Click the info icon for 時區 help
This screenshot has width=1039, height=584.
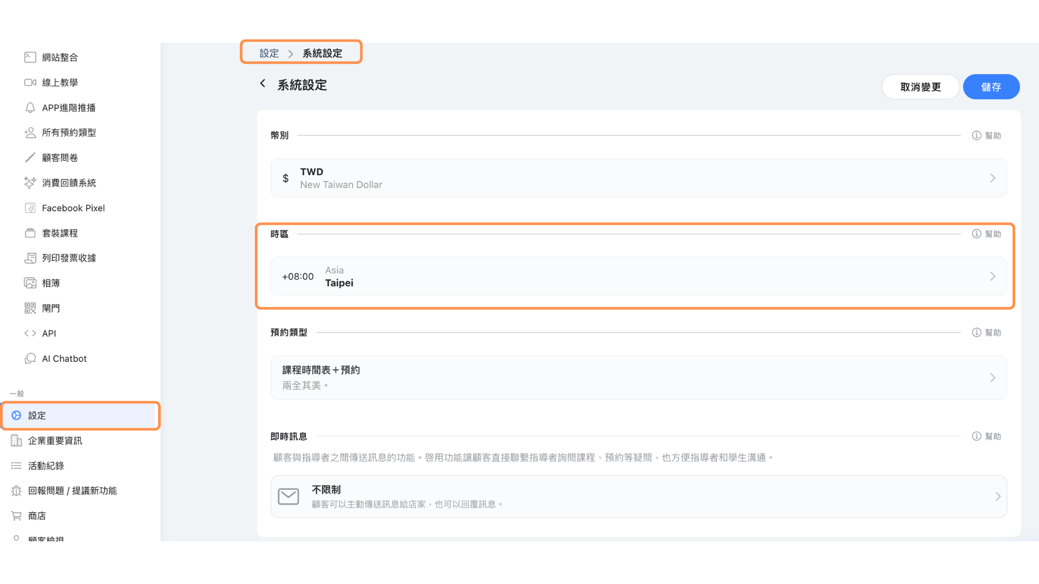(976, 234)
